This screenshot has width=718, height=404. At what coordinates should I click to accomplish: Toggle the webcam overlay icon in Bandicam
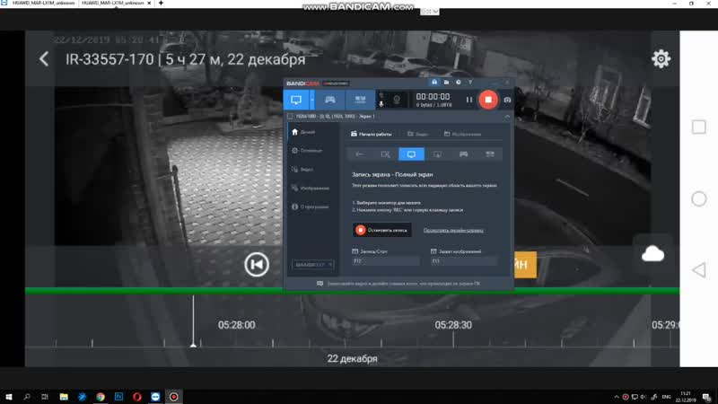tap(397, 100)
